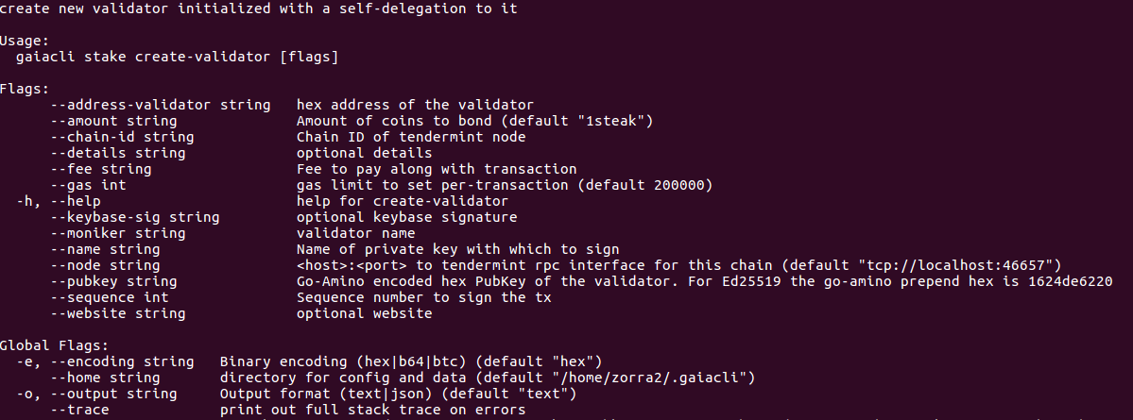Click the --gas int flag
This screenshot has width=1133, height=420.
click(x=88, y=185)
